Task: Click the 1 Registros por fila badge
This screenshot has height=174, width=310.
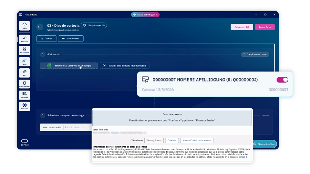Action: click(x=94, y=25)
